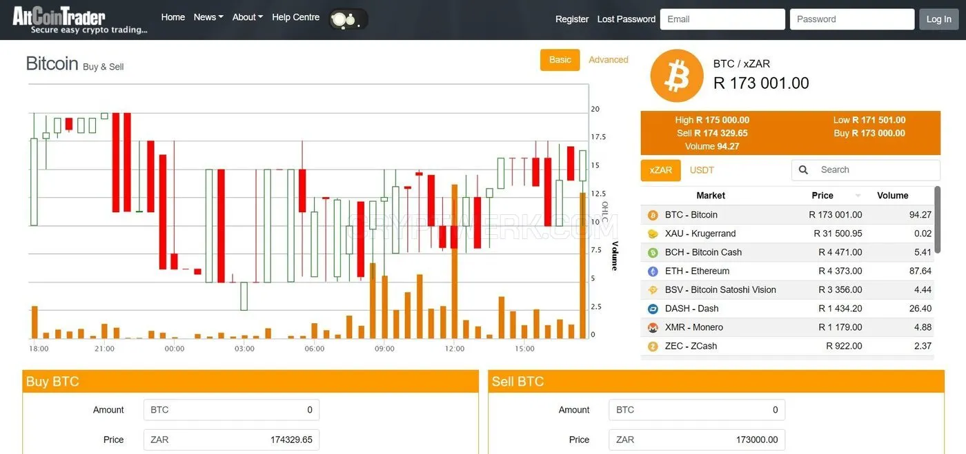Select DASH - Dash market row

click(x=787, y=309)
